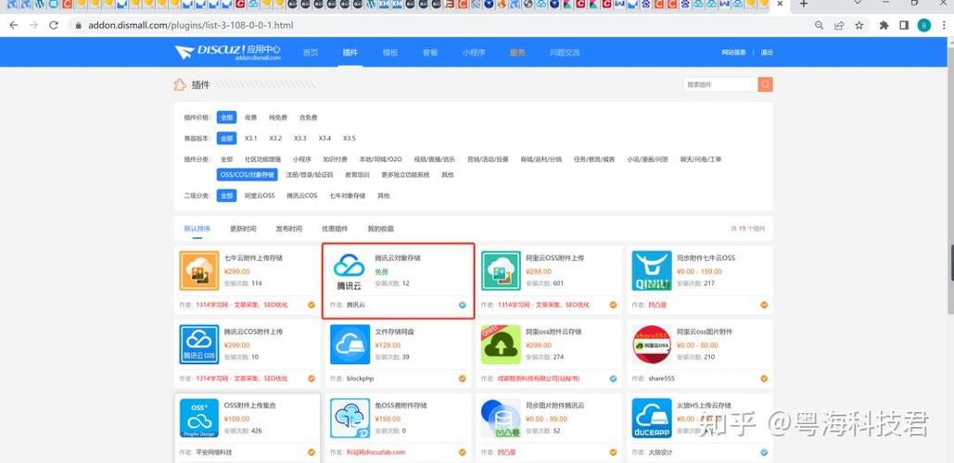Open the 七牛云附件上传存储 plugin icon

click(x=199, y=270)
